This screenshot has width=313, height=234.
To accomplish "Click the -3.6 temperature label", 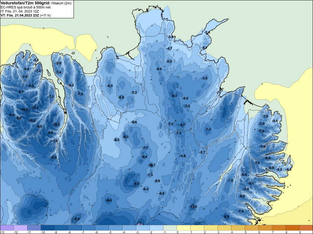I will pos(171,37).
